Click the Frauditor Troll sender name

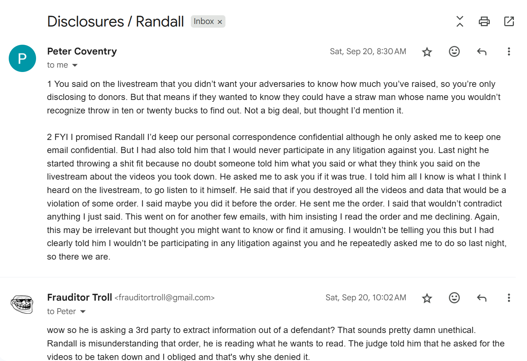click(79, 298)
